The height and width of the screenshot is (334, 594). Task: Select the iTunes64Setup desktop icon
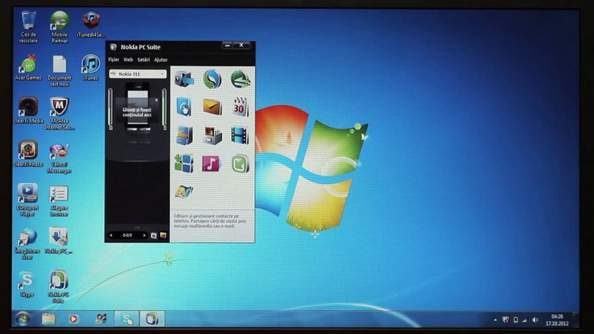coord(91,24)
